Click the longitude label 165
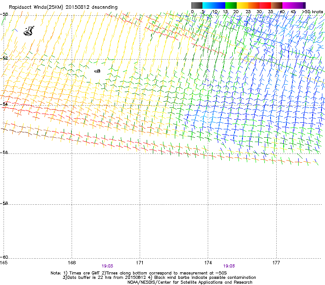Viewport: 325px width, 285px height. click(x=4, y=263)
